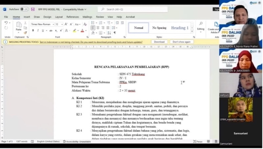Image resolution: width=263 pixels, height=149 pixels.
Task: Click the Clear All Formatting icon
Action: (85, 24)
